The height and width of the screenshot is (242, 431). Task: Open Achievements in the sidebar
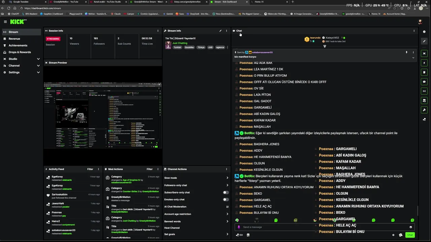[22, 45]
